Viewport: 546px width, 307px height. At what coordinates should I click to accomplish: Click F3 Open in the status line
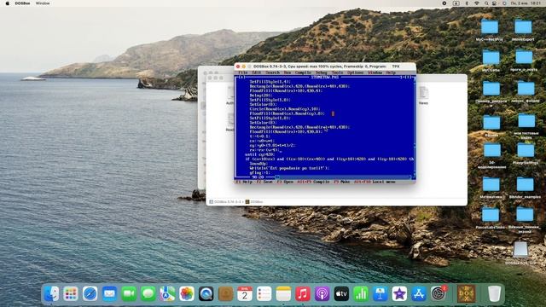point(285,182)
